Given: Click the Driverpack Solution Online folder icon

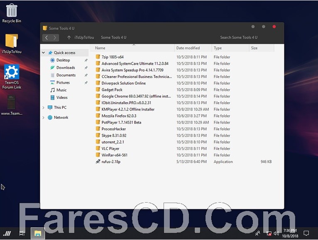Looking at the screenshot, I should pos(98,83).
